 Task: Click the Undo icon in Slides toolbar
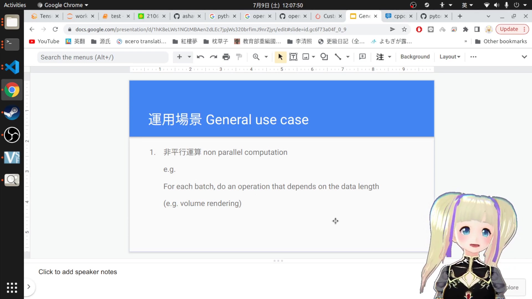pyautogui.click(x=200, y=57)
